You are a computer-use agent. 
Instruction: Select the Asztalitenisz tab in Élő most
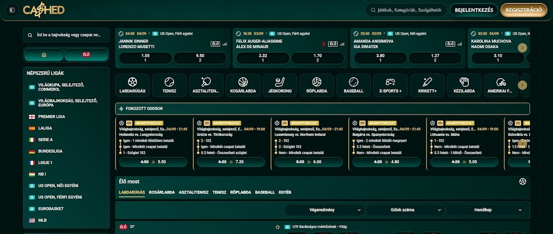pyautogui.click(x=194, y=192)
